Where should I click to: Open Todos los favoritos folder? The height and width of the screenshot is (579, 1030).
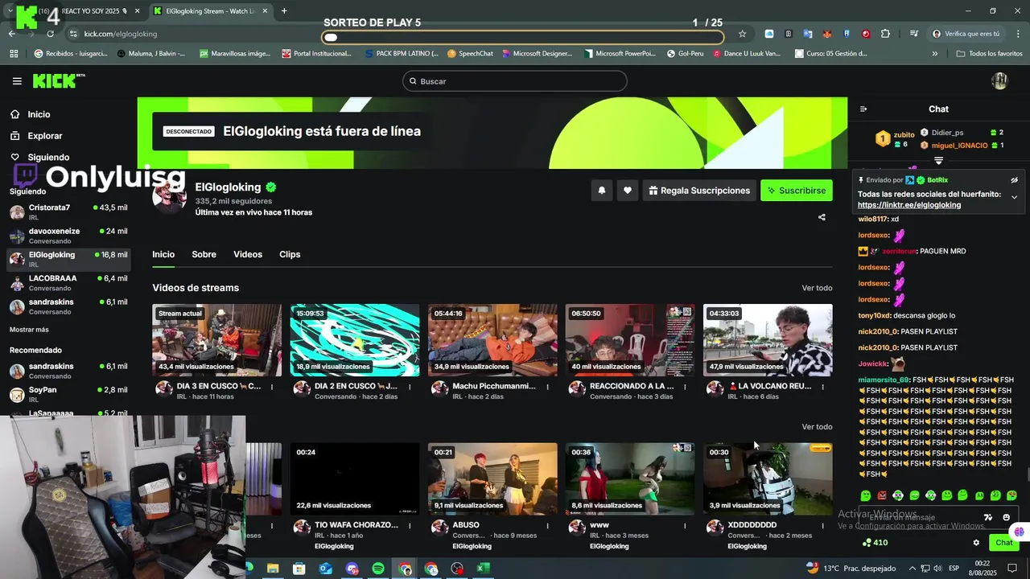pos(989,54)
